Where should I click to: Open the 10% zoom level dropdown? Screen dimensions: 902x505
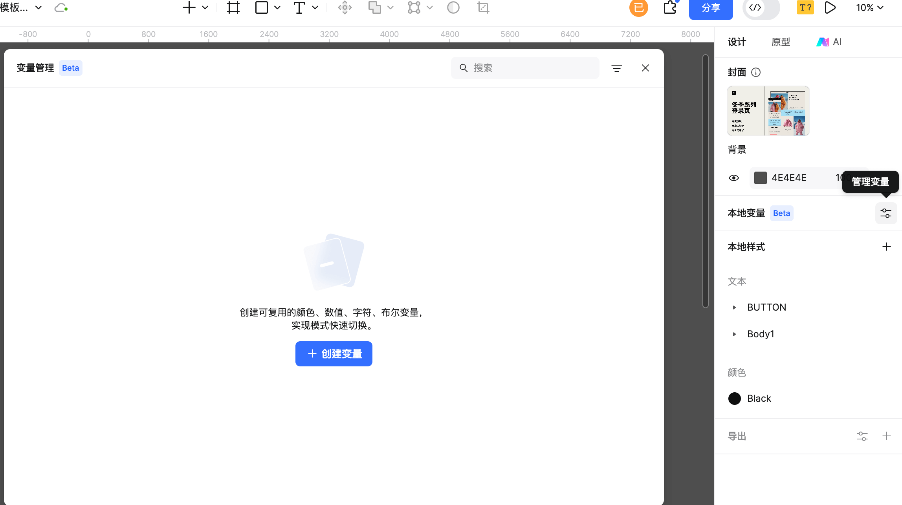pos(869,7)
